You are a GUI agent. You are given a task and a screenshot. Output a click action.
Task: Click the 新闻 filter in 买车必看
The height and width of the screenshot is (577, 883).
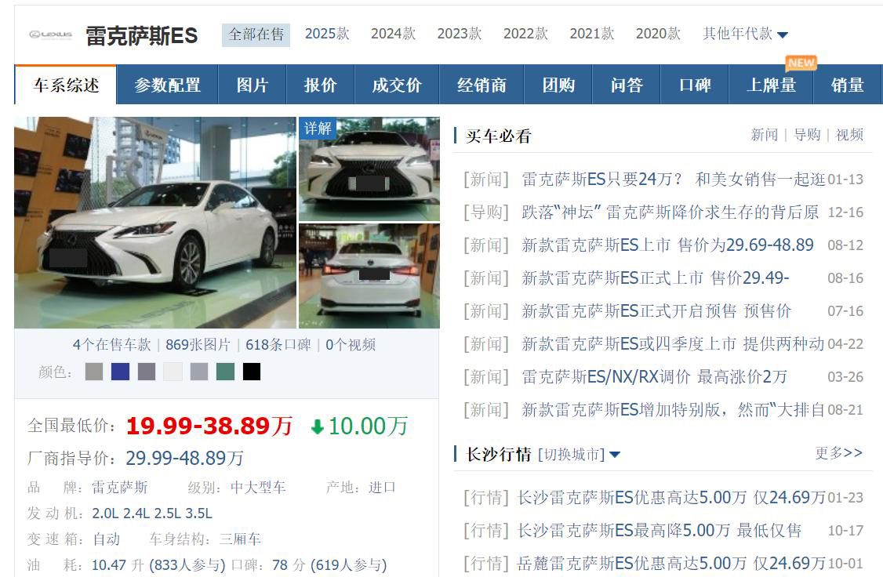click(x=764, y=135)
